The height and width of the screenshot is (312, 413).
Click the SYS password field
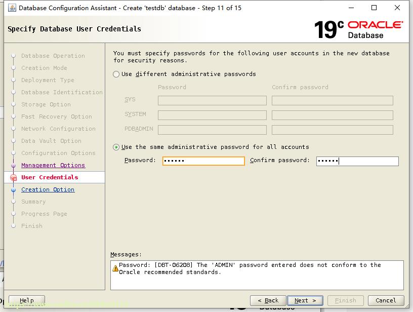[x=212, y=100]
